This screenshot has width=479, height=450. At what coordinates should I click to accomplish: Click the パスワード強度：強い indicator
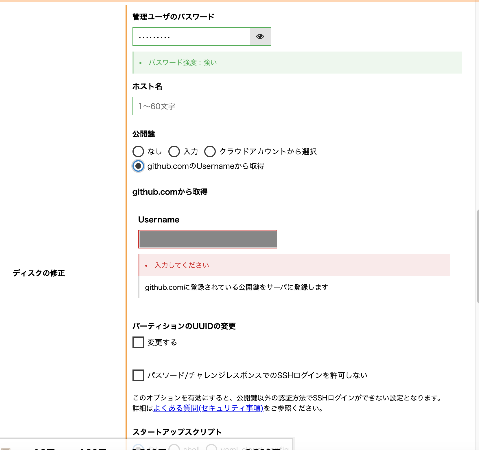[x=183, y=62]
